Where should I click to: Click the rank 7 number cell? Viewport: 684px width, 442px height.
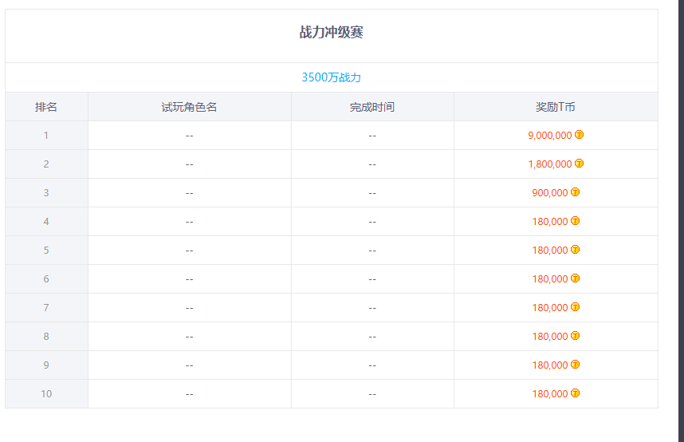point(46,308)
